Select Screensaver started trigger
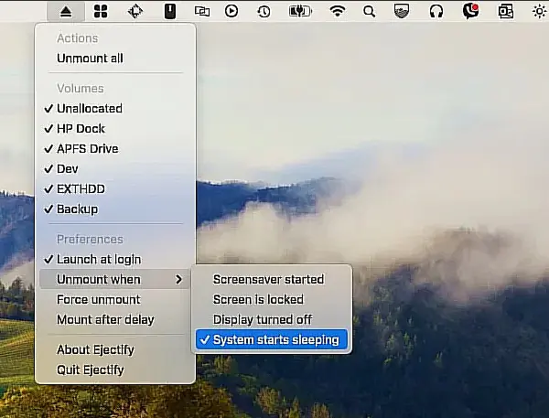Image resolution: width=549 pixels, height=418 pixels. click(x=272, y=279)
